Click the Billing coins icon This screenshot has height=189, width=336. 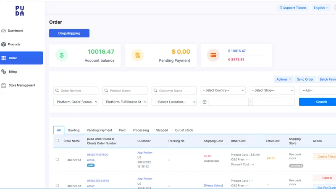click(3, 71)
